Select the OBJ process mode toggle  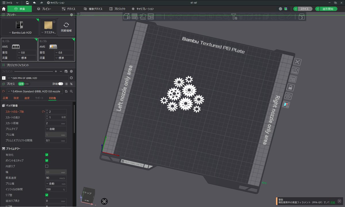[x=27, y=84]
